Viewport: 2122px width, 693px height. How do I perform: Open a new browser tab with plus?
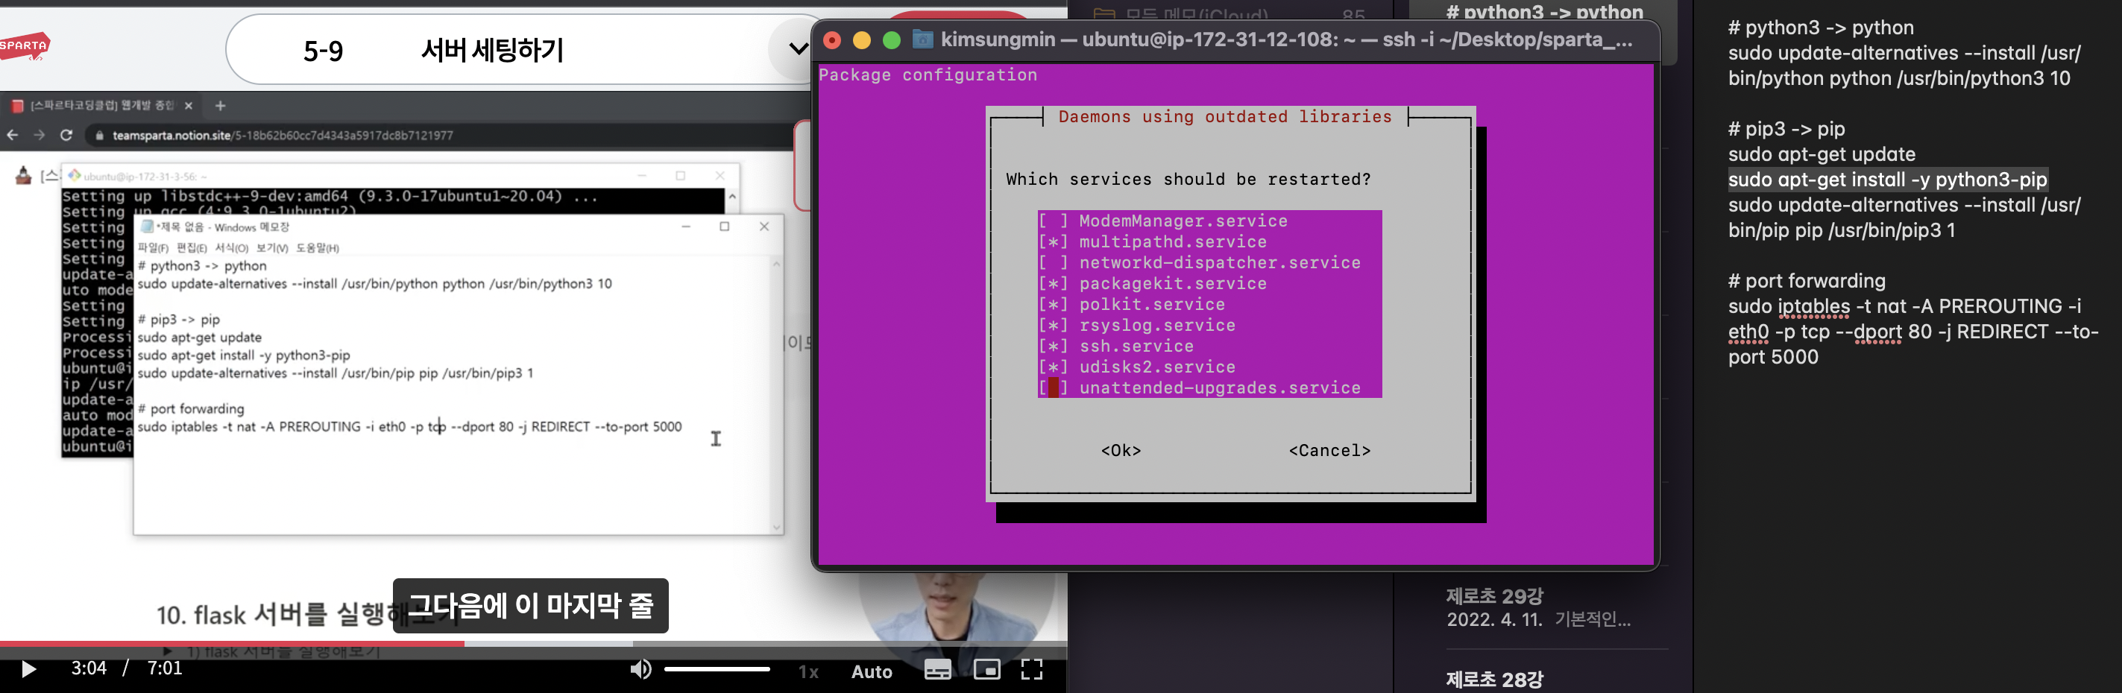coord(220,105)
